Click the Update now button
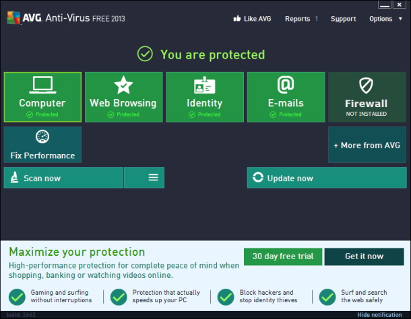 326,178
